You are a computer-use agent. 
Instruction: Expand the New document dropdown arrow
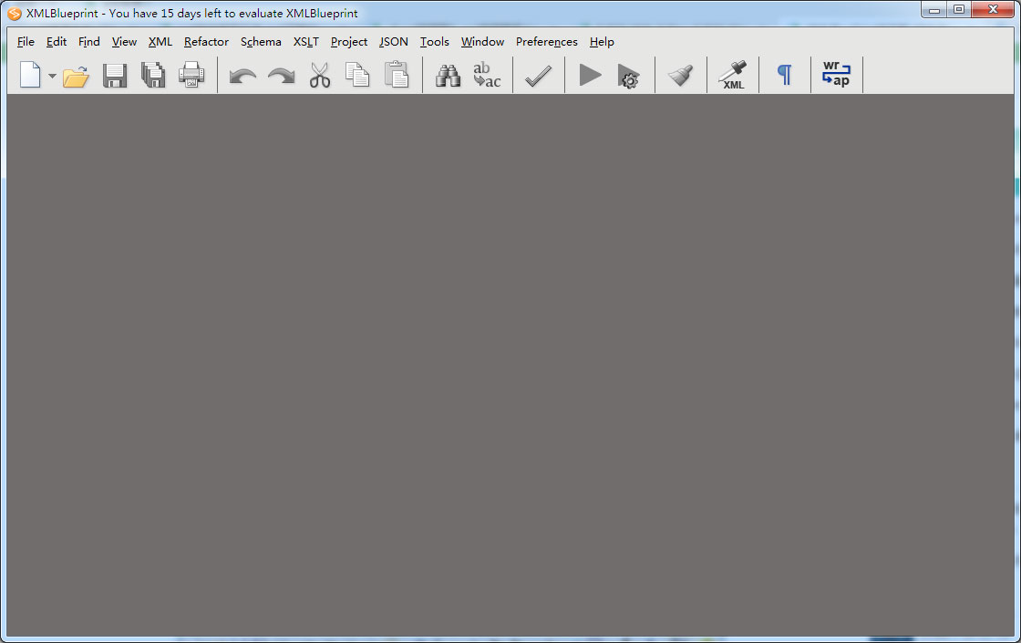(52, 76)
